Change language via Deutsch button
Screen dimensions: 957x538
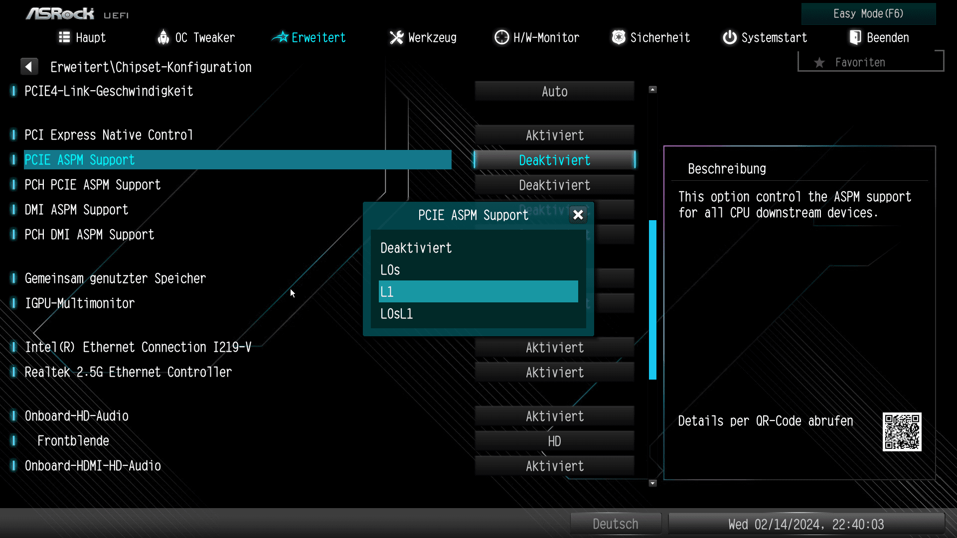pos(616,524)
